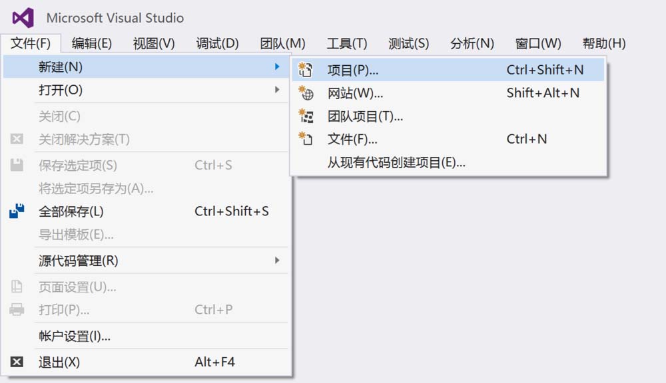Viewport: 666px width, 383px height.
Task: Open the 帮助(H) menu
Action: (x=604, y=44)
